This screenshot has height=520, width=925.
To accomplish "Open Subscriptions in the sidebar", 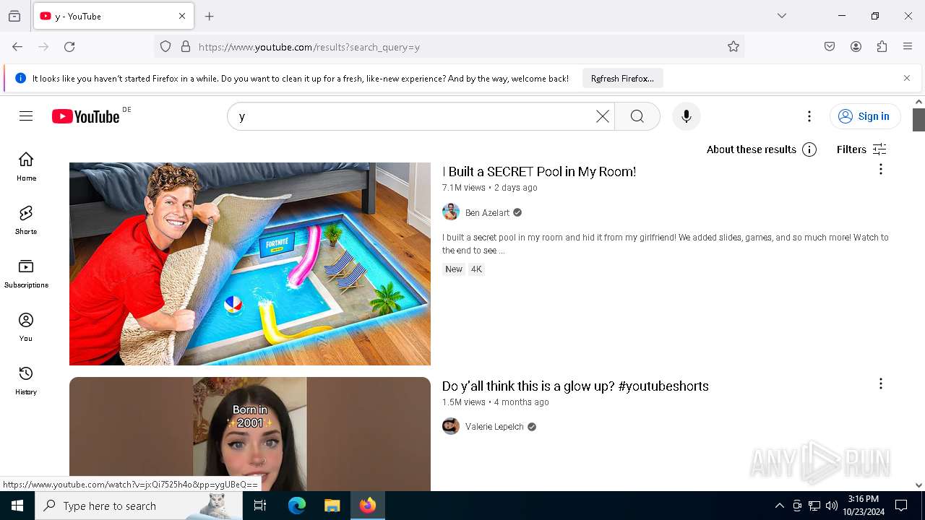I will 26,274.
